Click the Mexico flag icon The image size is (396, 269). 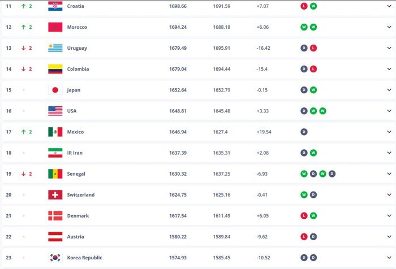click(x=55, y=132)
